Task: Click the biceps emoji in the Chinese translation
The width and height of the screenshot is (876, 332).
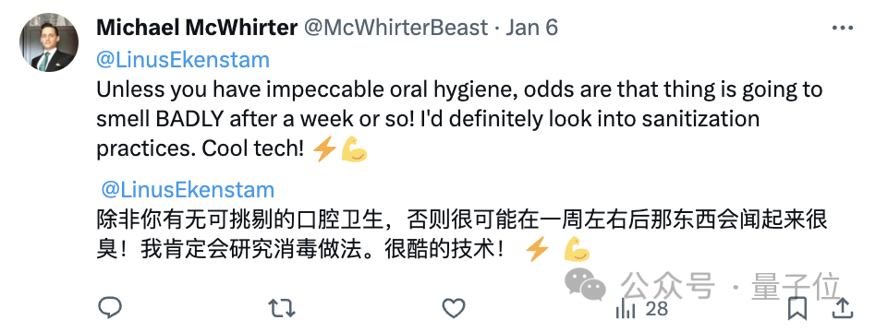Action: click(x=578, y=249)
